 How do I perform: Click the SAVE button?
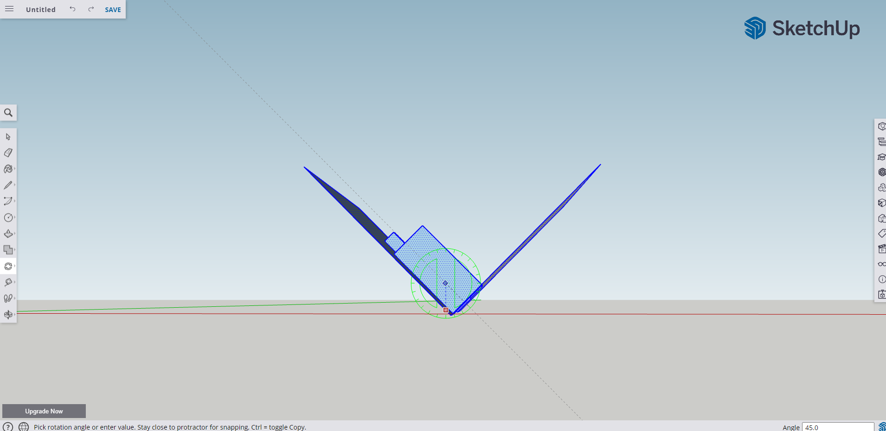point(112,9)
